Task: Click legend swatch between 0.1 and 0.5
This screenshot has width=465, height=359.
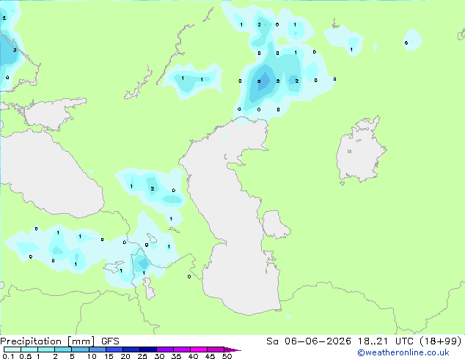Action: (x=12, y=349)
